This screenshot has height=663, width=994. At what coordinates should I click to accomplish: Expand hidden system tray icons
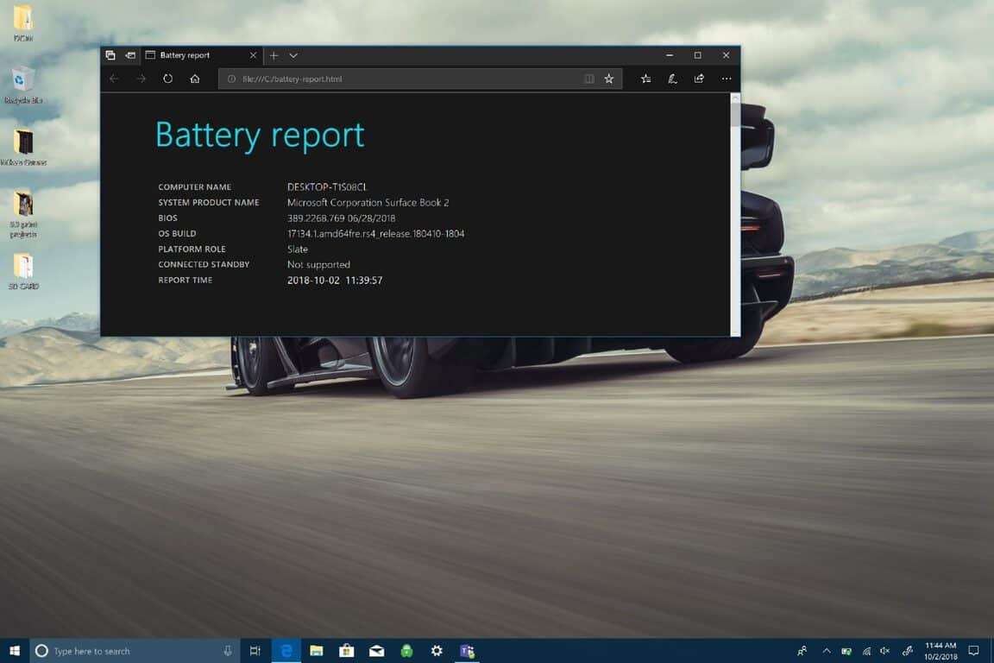pos(826,650)
